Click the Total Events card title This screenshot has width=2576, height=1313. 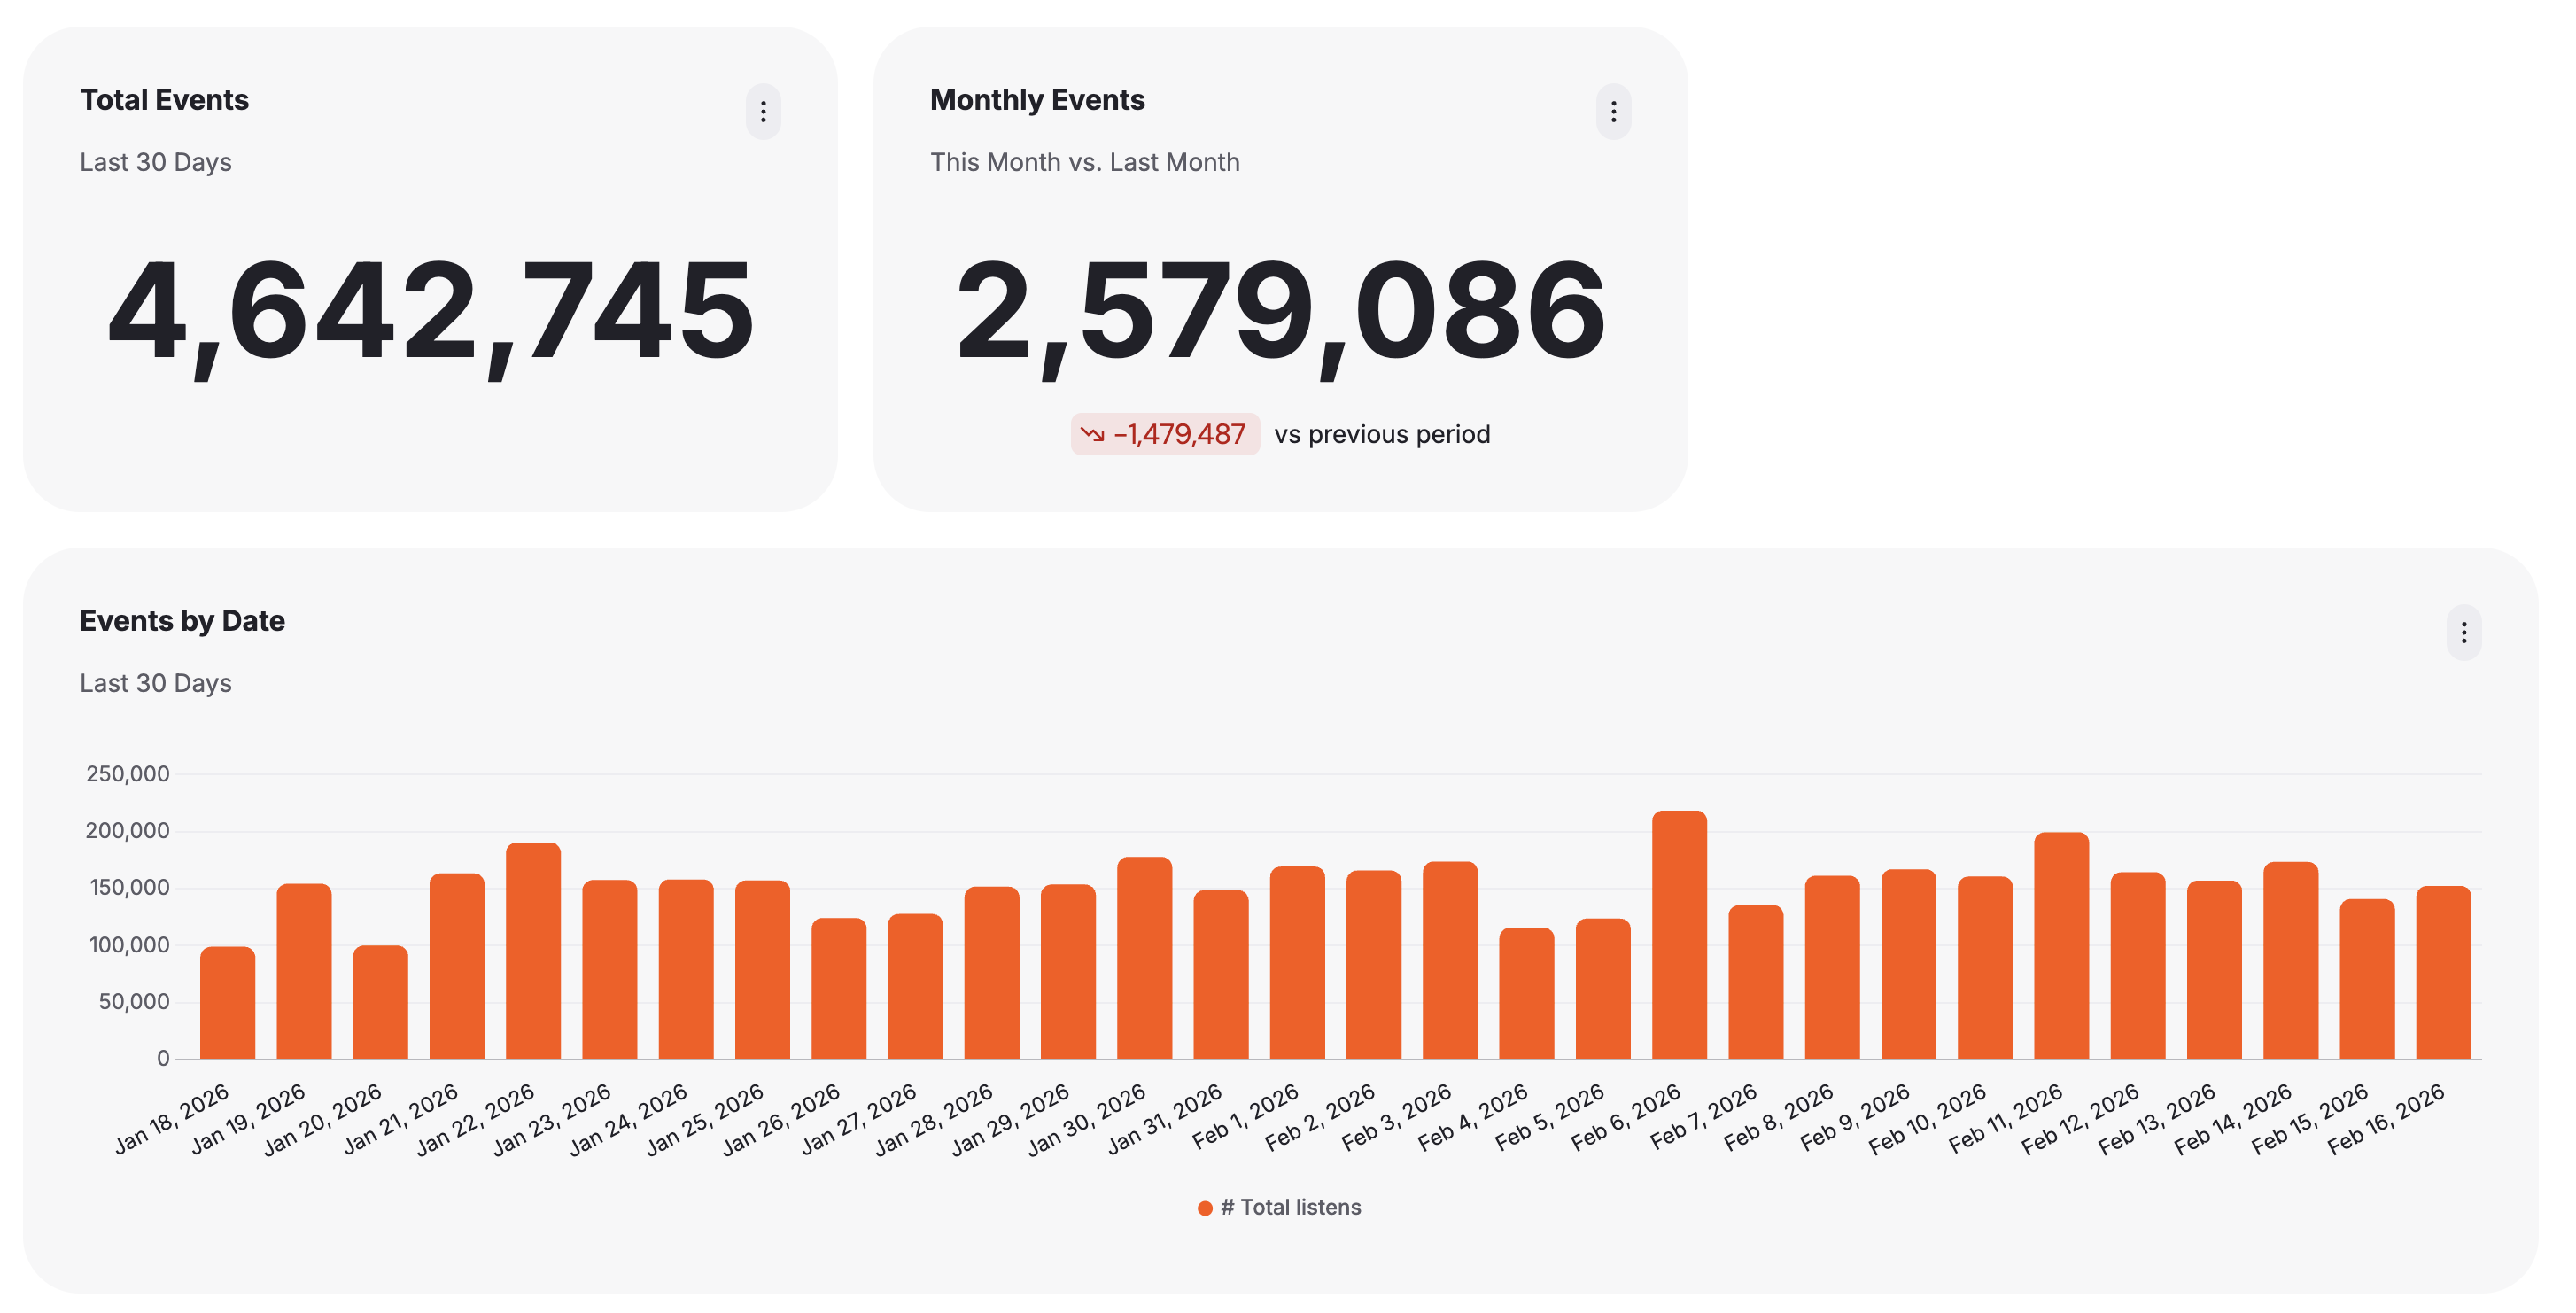pyautogui.click(x=164, y=100)
